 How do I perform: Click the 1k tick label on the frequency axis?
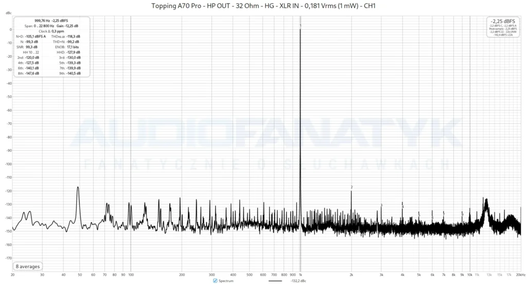point(301,275)
